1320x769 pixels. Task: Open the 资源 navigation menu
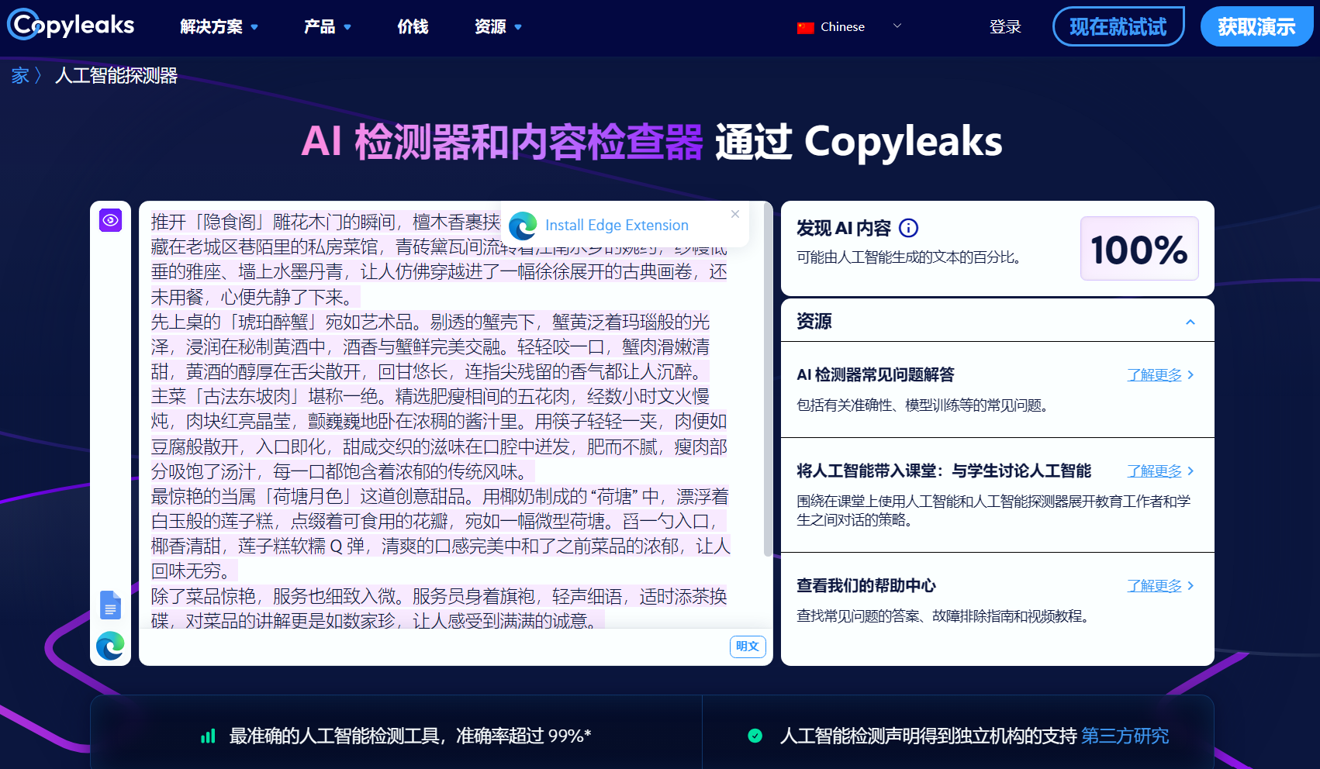498,27
